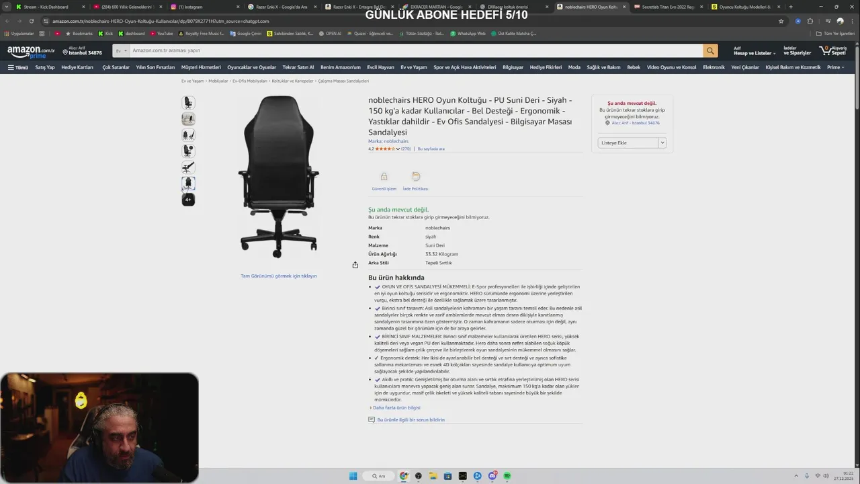Open Tüm Yer İşaretleri bookmarks folder
Image resolution: width=860 pixels, height=484 pixels.
tap(836, 33)
